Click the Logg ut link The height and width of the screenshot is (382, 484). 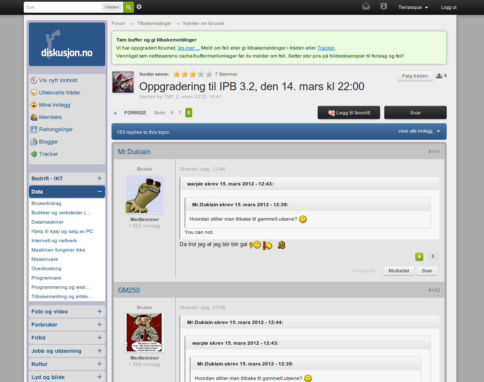click(448, 7)
